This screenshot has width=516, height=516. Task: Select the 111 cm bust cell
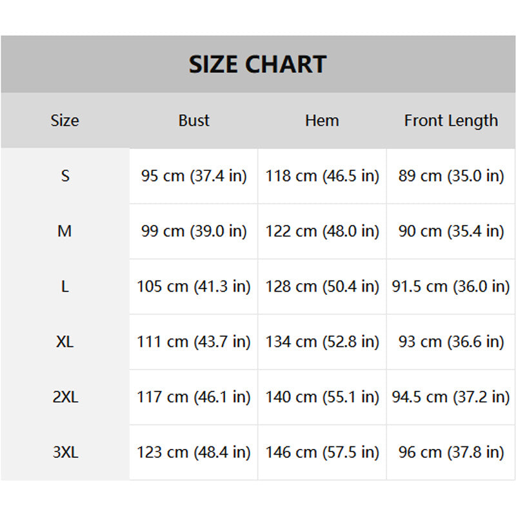tap(194, 342)
